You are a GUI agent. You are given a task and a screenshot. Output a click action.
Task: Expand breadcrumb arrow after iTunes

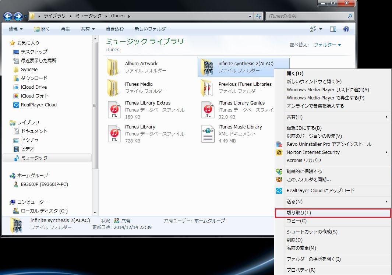[129, 16]
